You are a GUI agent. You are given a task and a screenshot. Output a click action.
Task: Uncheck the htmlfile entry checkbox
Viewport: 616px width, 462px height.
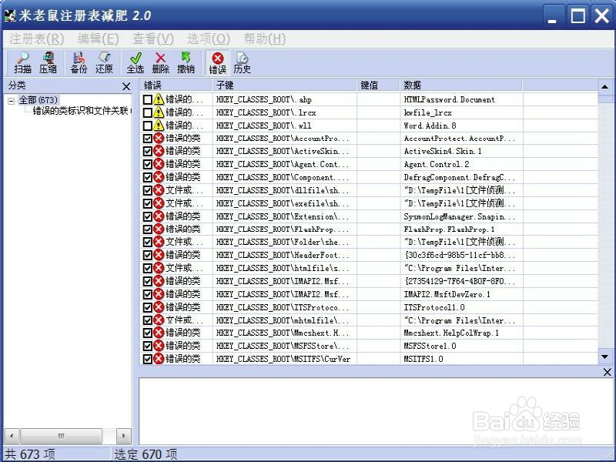click(147, 268)
